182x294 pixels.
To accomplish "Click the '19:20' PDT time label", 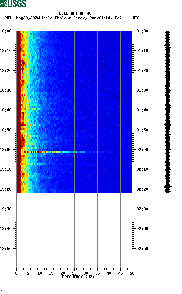I will coord(6,189).
